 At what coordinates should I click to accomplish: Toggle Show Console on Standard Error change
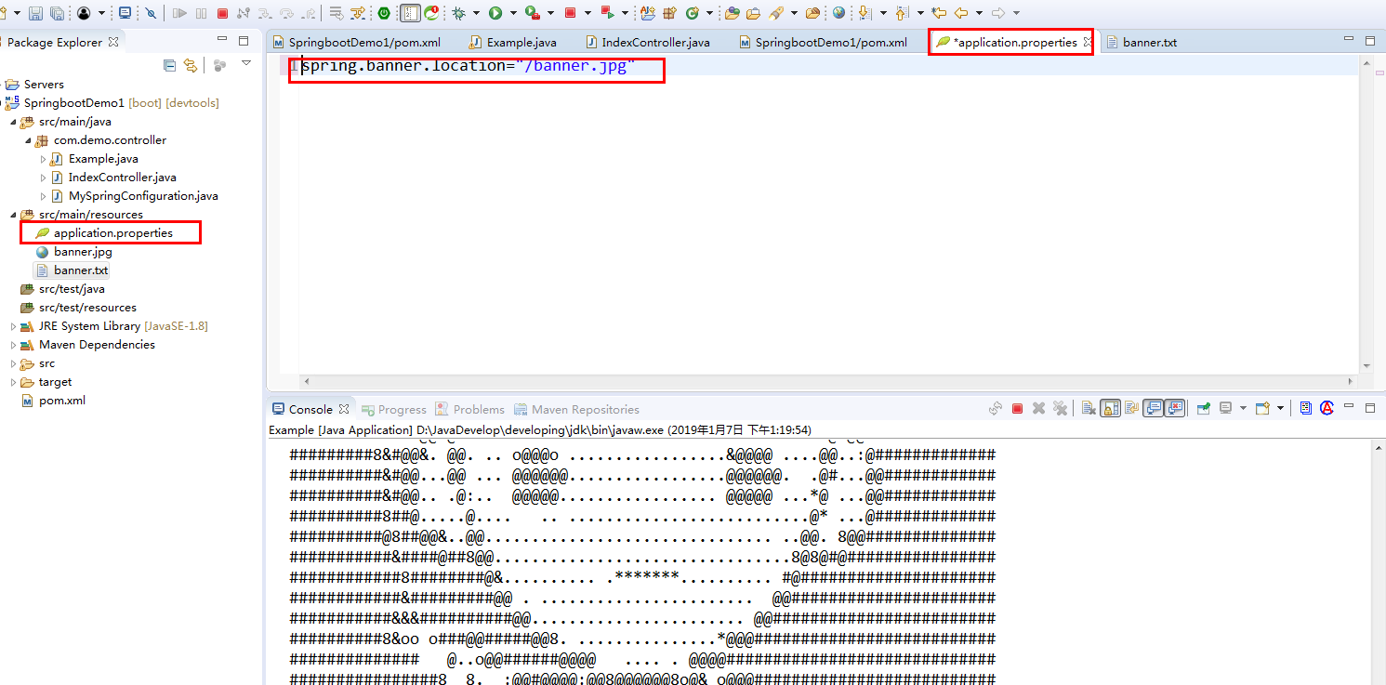pyautogui.click(x=1174, y=408)
